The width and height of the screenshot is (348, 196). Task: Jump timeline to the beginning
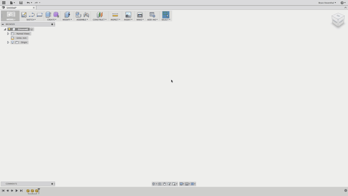coord(3,191)
